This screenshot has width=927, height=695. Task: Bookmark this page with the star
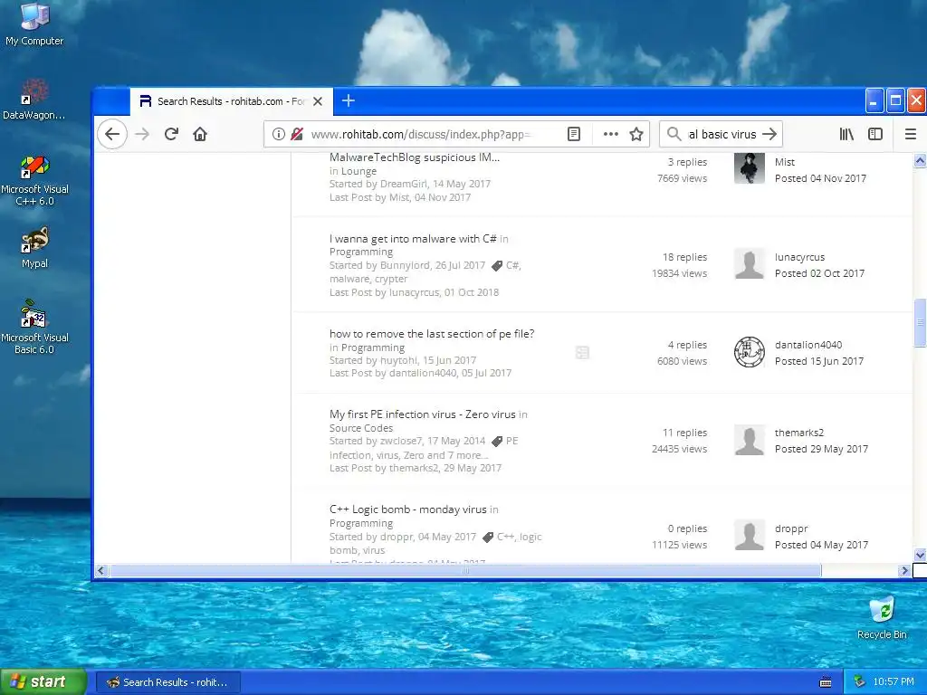[x=636, y=134]
